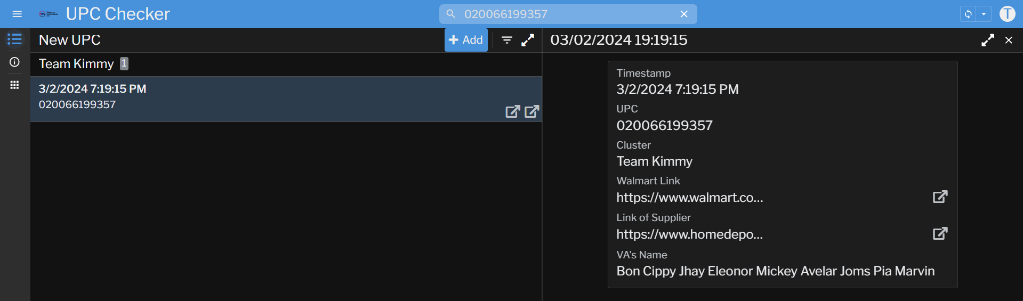Viewport: 1023px width, 301px height.
Task: Open the filter options
Action: tap(507, 40)
